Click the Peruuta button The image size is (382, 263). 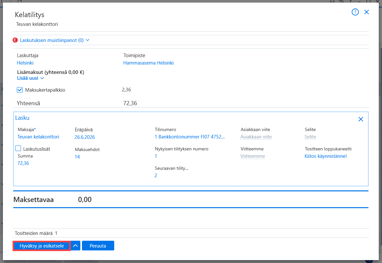point(98,246)
